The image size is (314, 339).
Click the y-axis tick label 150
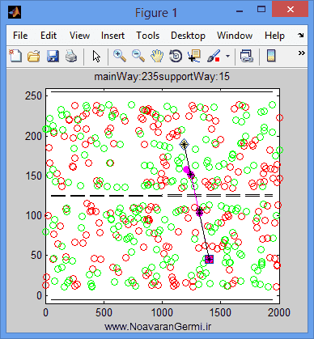click(33, 176)
